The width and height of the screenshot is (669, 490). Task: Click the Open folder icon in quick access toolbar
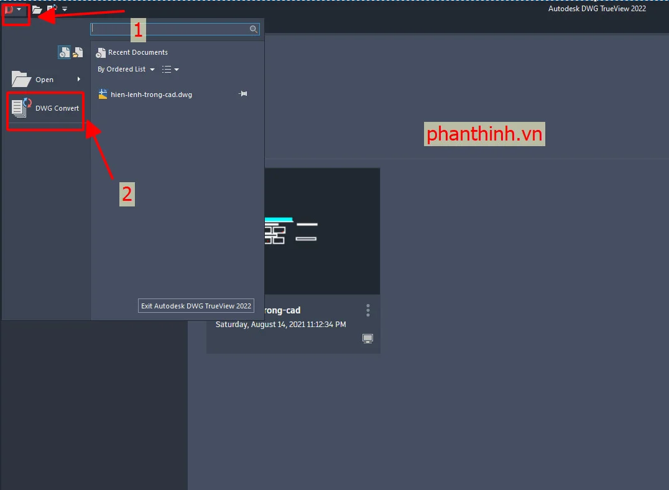pos(37,9)
